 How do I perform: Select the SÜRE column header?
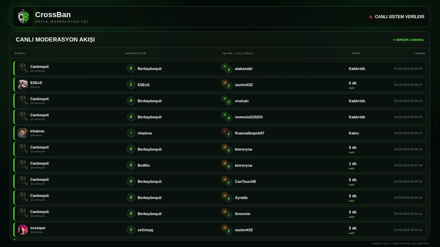(356, 53)
